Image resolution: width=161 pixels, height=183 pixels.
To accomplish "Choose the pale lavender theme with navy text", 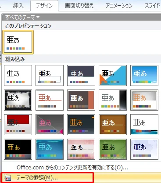I will (x=144, y=149).
